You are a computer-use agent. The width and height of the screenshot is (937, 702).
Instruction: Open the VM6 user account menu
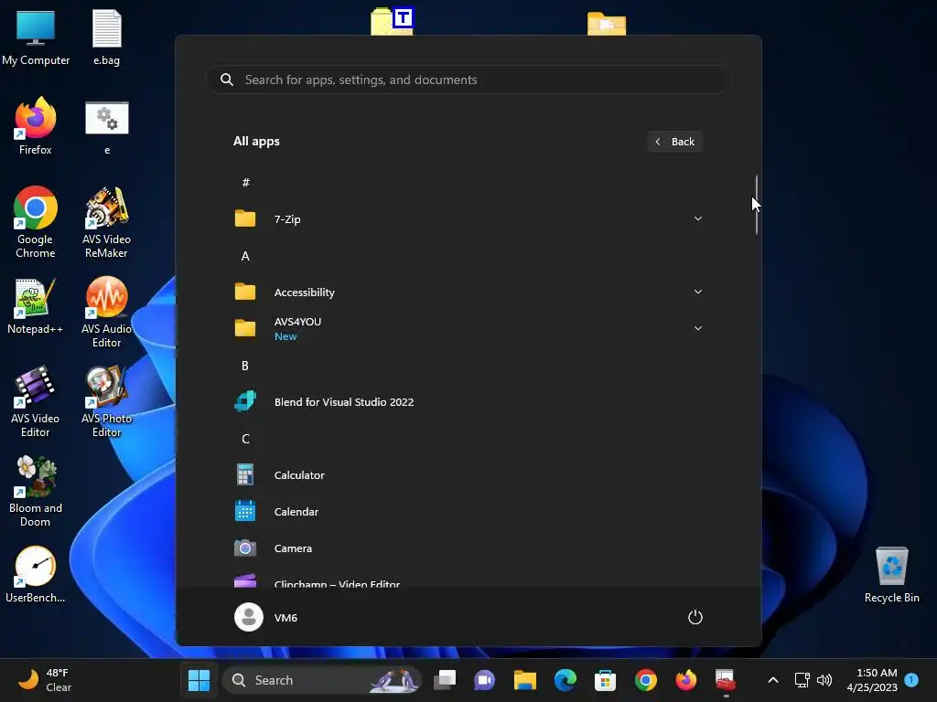(x=266, y=617)
